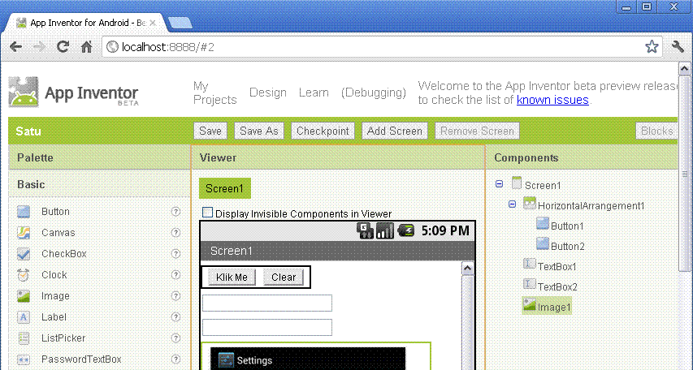Reload the page
This screenshot has width=693, height=370.
pyautogui.click(x=63, y=47)
